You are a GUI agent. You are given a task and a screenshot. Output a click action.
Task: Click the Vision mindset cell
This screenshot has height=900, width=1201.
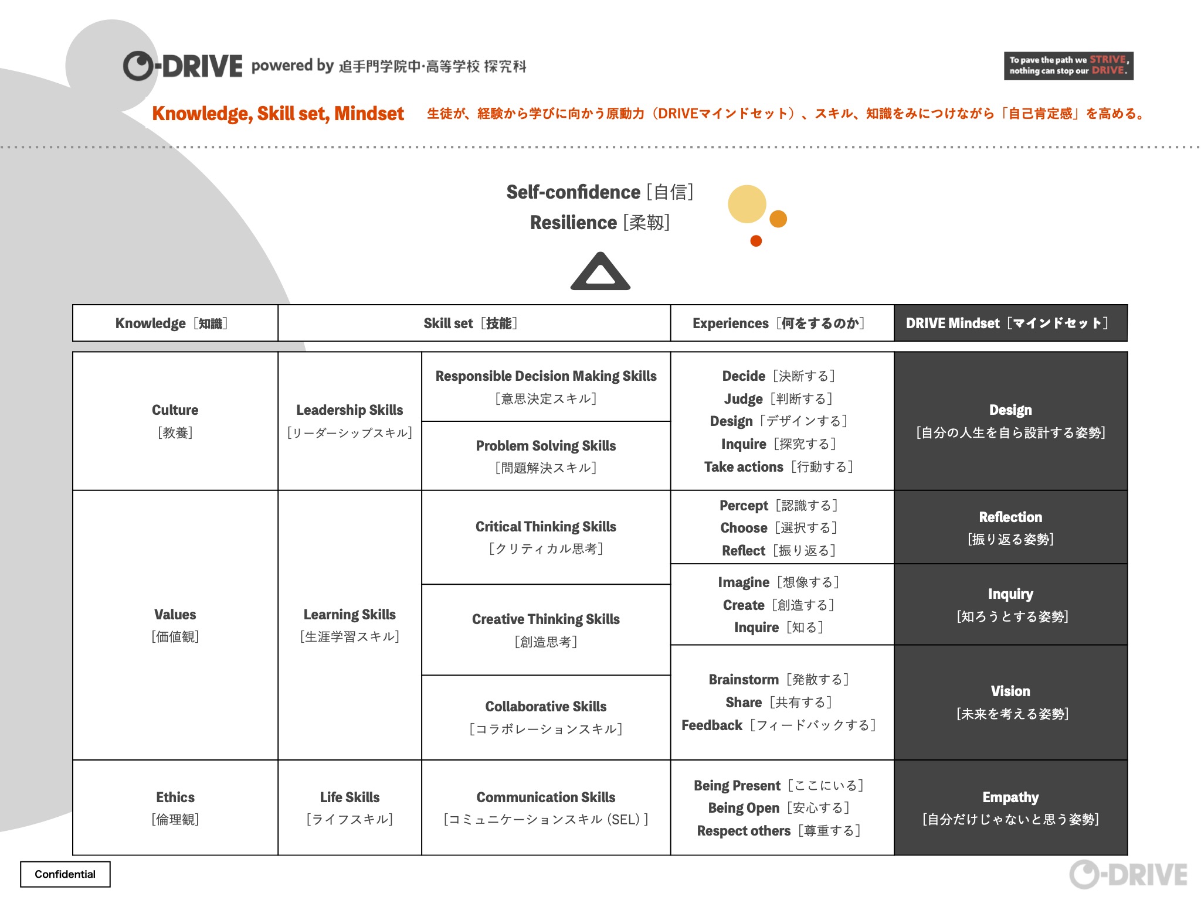pyautogui.click(x=1010, y=702)
